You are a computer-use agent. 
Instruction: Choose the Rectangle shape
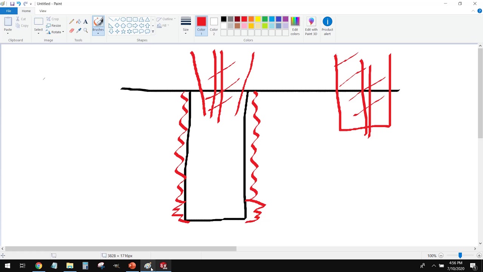pos(129,20)
